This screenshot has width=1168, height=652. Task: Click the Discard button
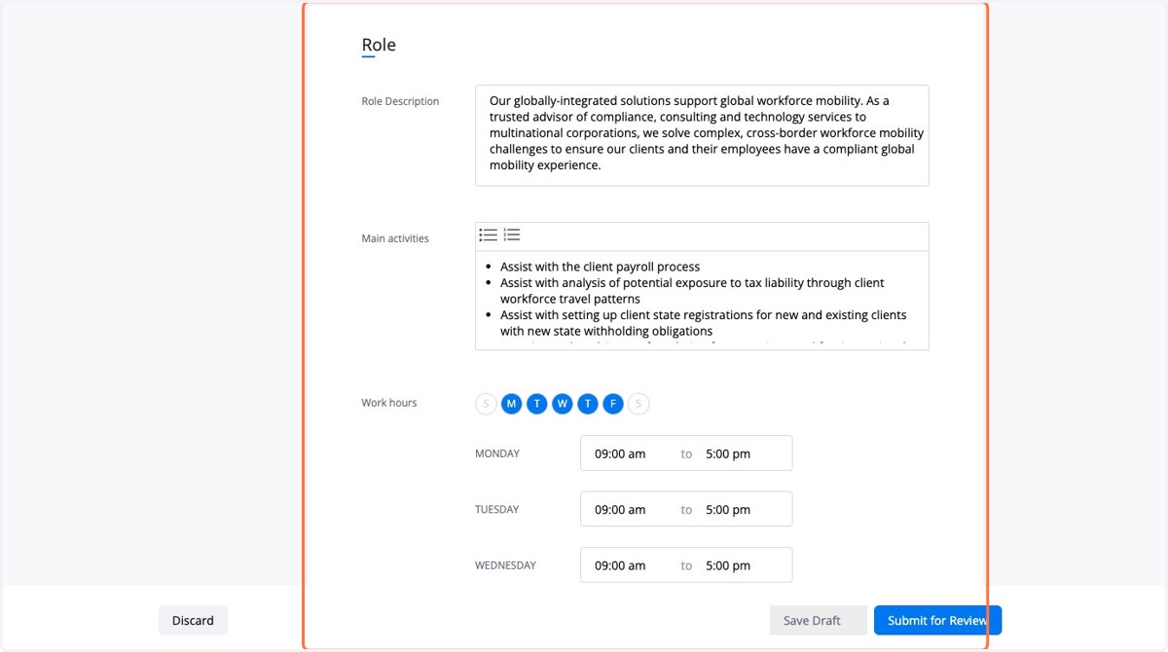click(x=193, y=621)
